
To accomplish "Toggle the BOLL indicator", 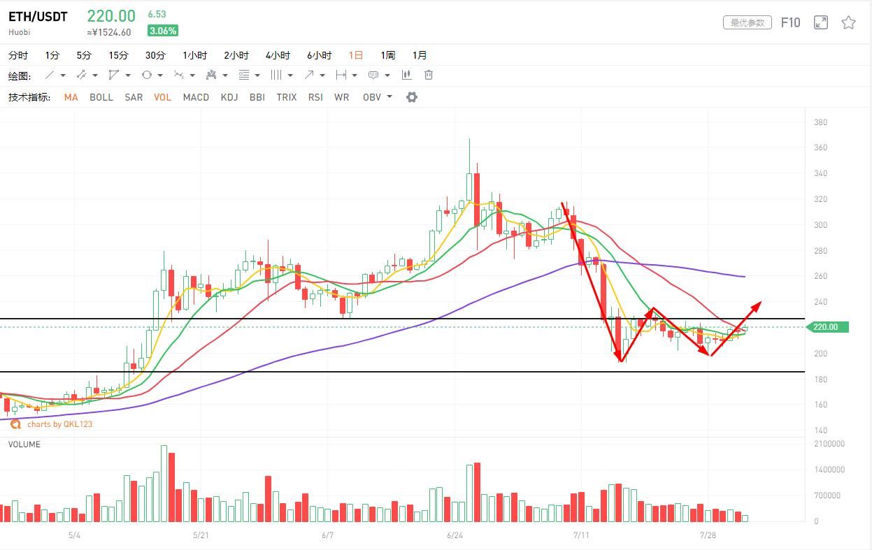I will [101, 97].
